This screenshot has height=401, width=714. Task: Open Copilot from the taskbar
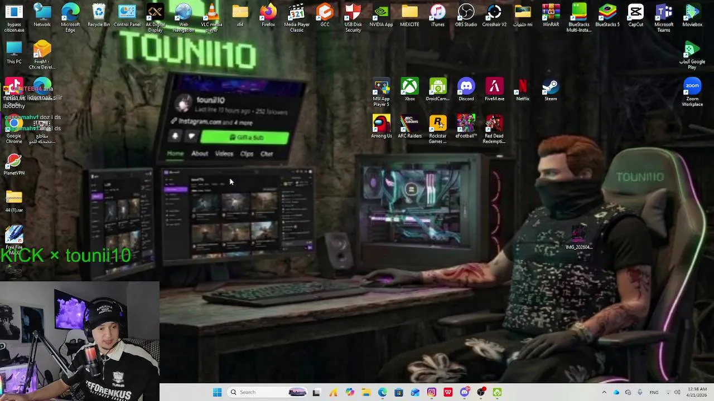coord(349,392)
